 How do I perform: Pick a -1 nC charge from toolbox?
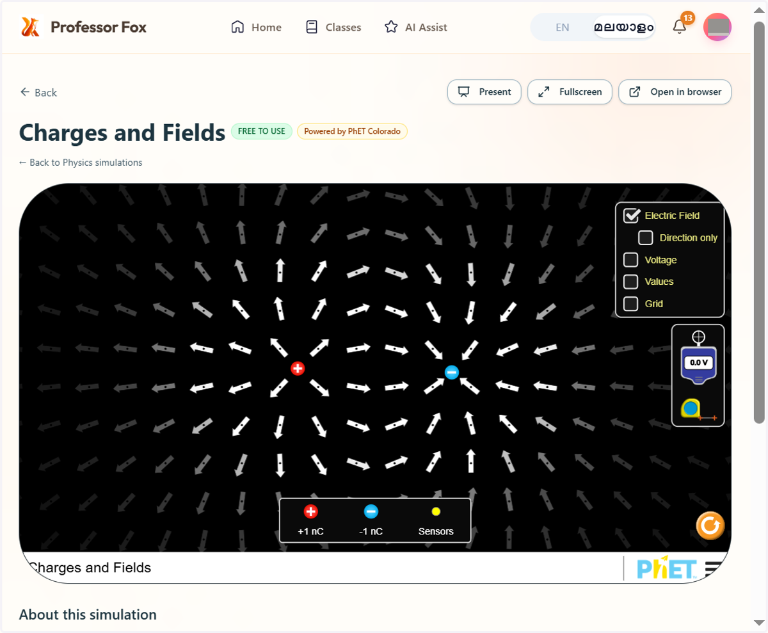[371, 511]
